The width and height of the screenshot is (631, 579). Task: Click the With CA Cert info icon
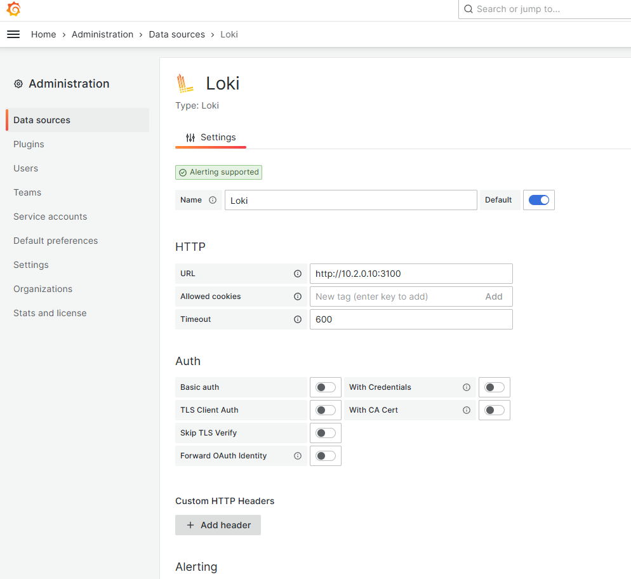tap(466, 409)
